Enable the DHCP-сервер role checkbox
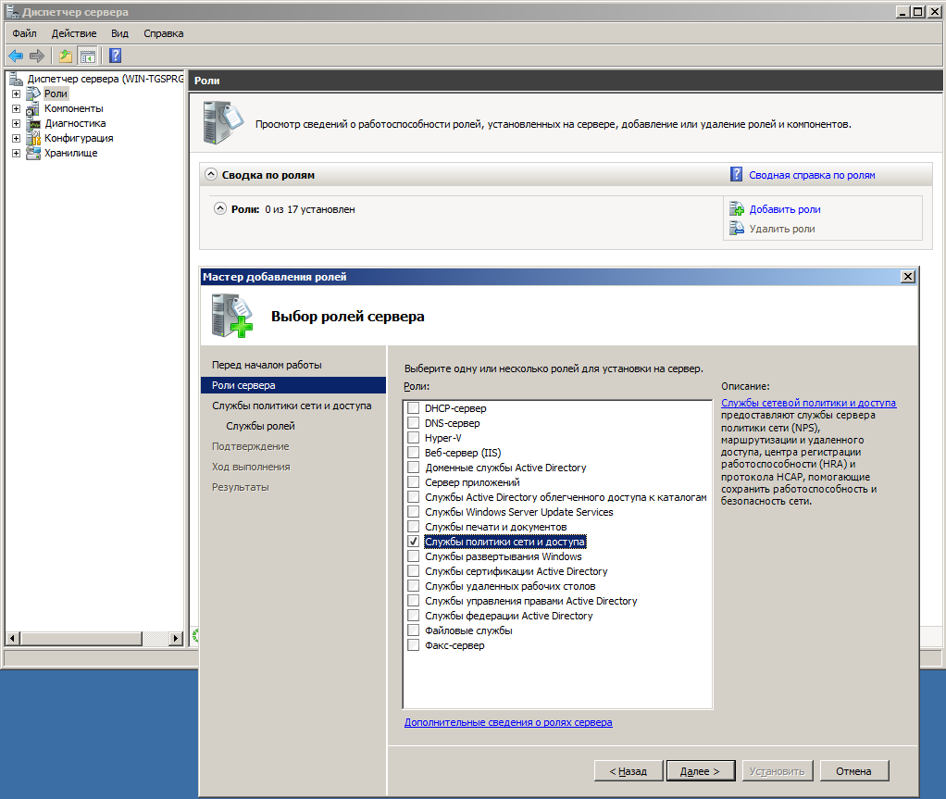Screen dimensions: 946x799 (413, 408)
